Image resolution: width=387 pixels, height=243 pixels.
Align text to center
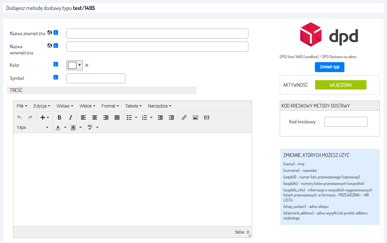coord(94,117)
